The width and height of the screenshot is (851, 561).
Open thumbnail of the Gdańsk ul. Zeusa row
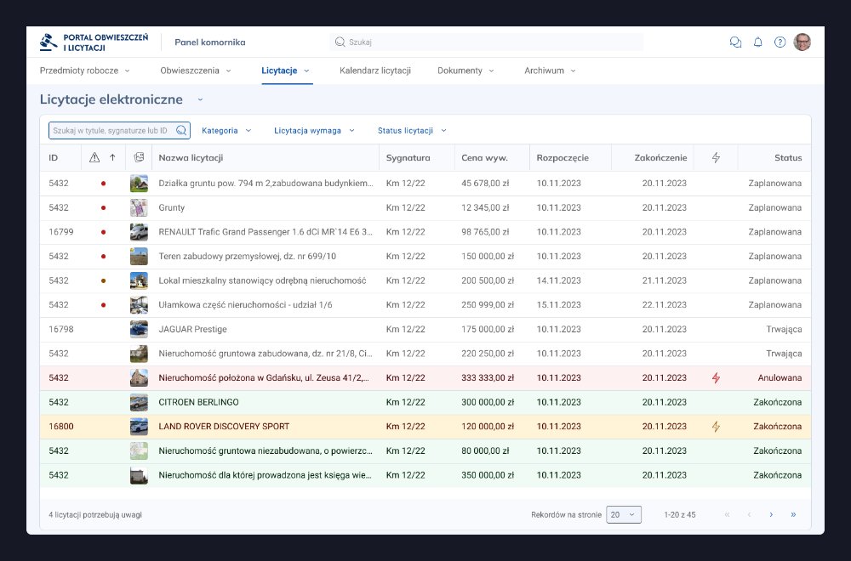139,377
